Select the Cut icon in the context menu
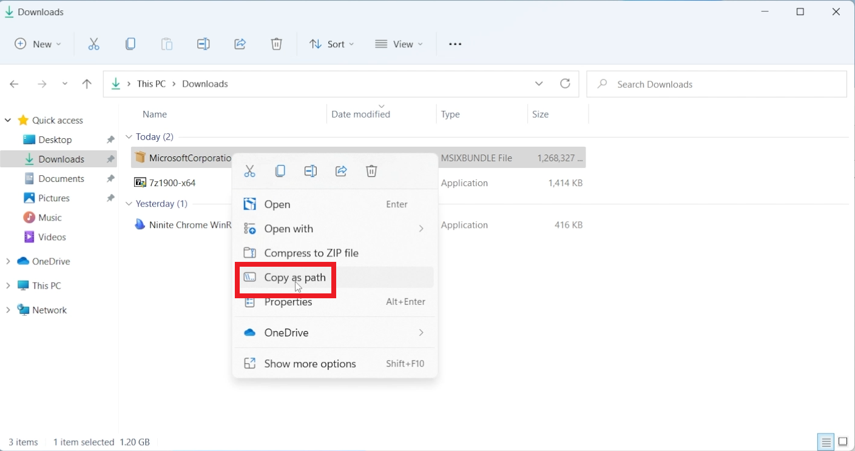This screenshot has height=451, width=855. tap(249, 171)
